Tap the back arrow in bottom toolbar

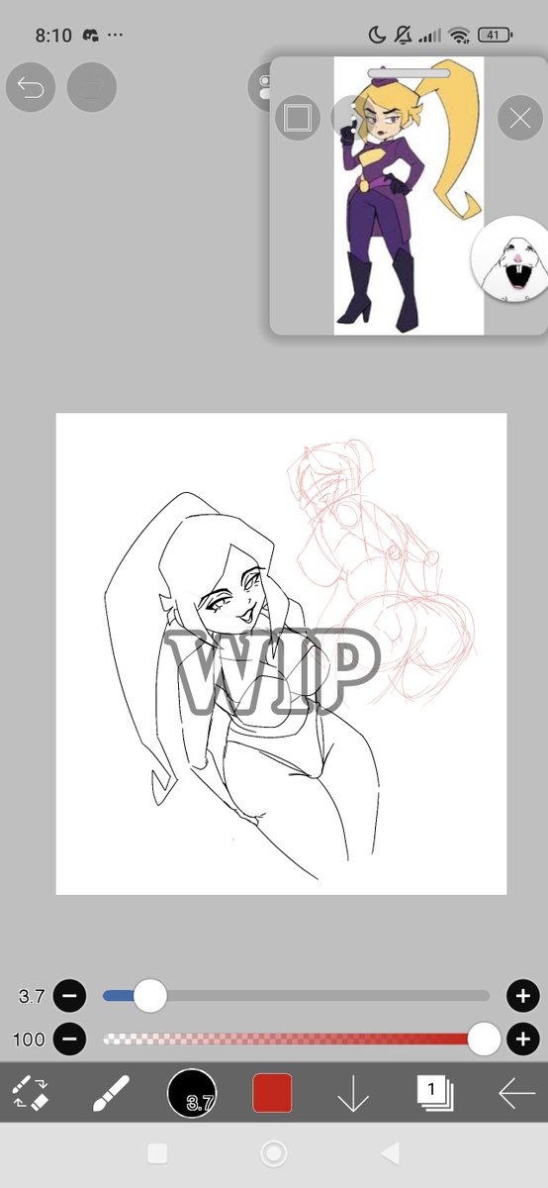[516, 1093]
